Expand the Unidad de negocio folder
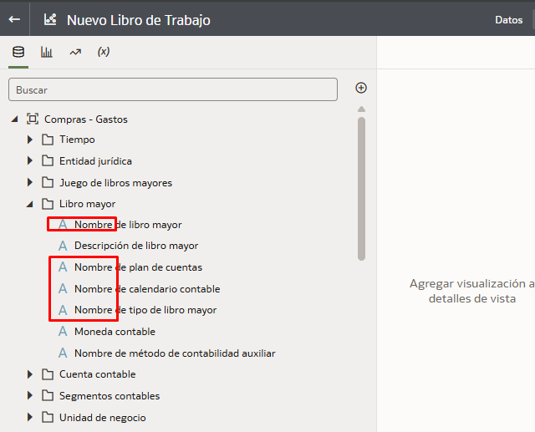 30,418
